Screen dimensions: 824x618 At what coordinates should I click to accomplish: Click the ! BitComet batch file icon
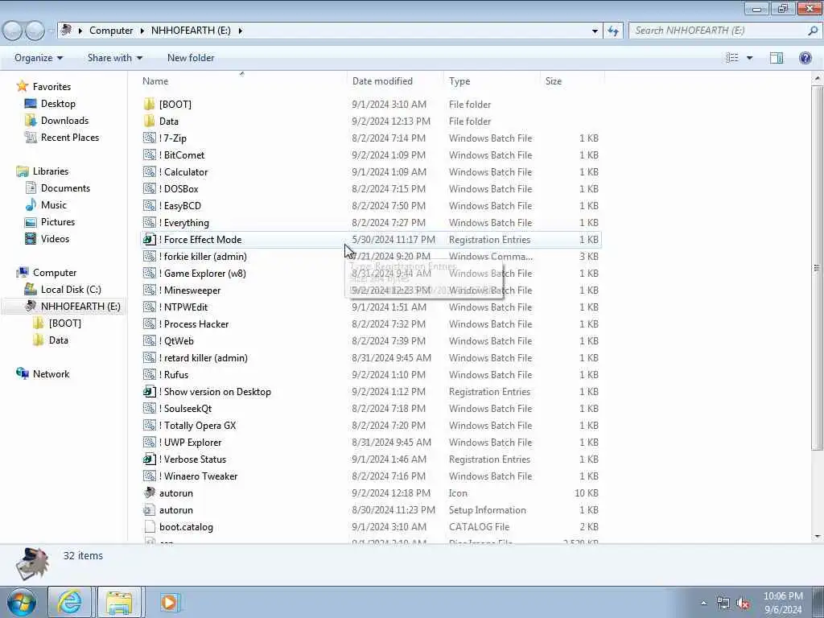pyautogui.click(x=149, y=155)
